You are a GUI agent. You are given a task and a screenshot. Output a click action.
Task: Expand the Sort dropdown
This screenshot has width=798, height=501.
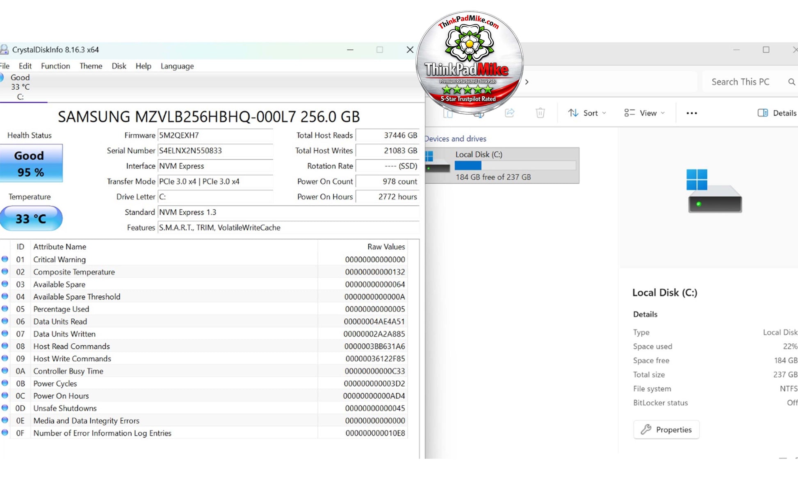pyautogui.click(x=587, y=113)
